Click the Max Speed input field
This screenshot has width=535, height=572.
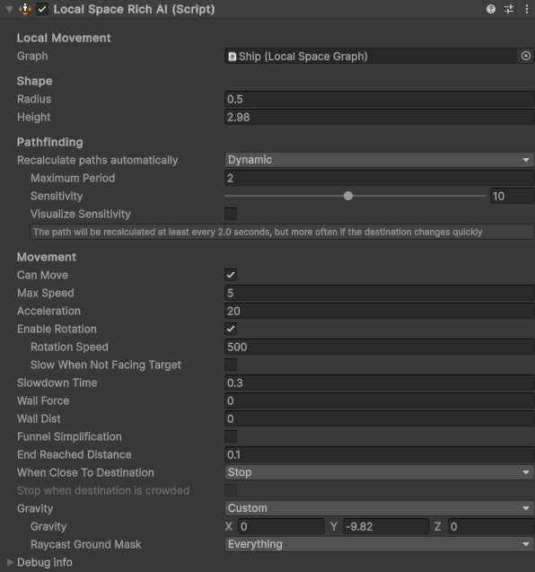[380, 293]
